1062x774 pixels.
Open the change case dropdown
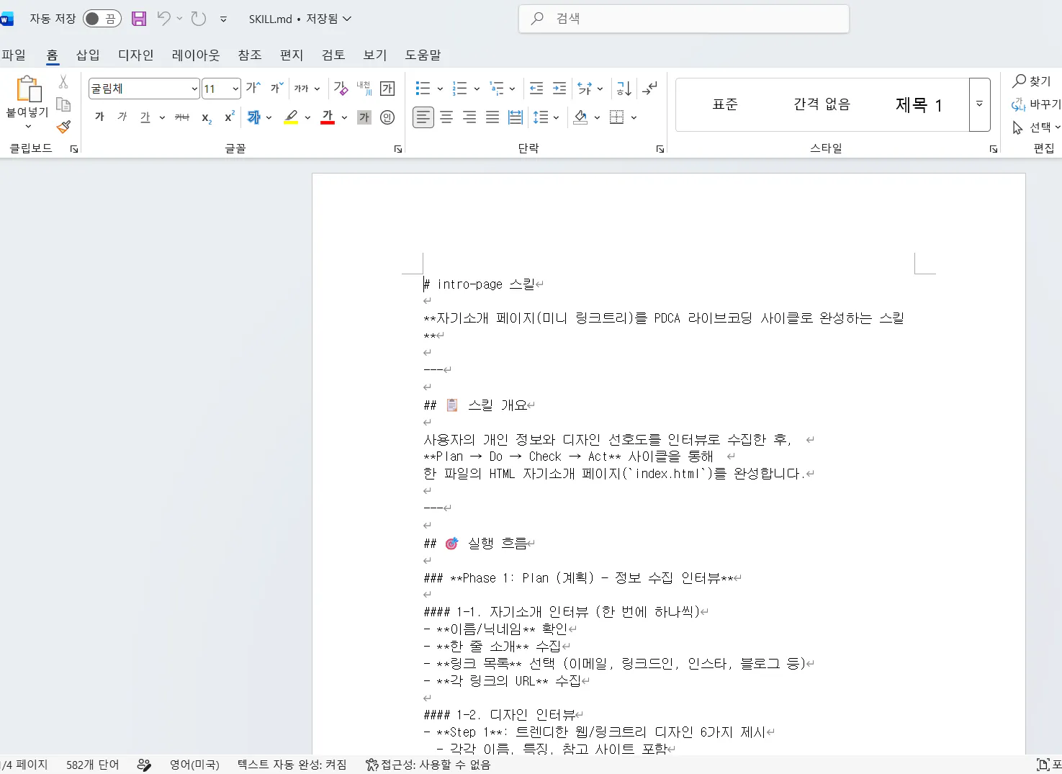click(x=307, y=89)
